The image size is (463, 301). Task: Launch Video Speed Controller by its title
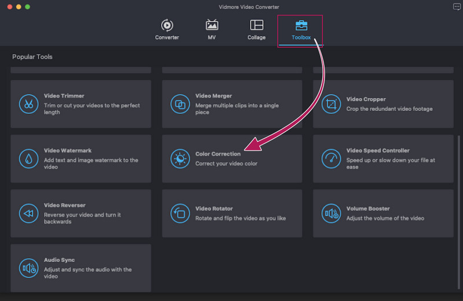pos(377,151)
